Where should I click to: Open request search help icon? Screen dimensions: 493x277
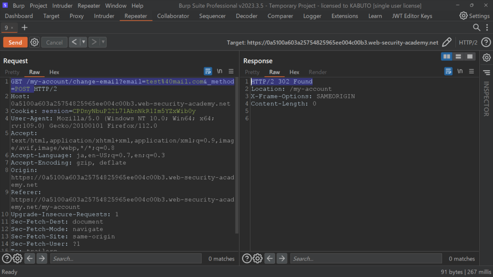[7, 259]
